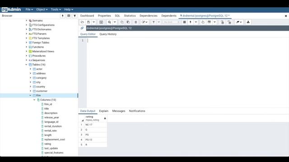Click the View Data table icon in Browser

(69, 16)
